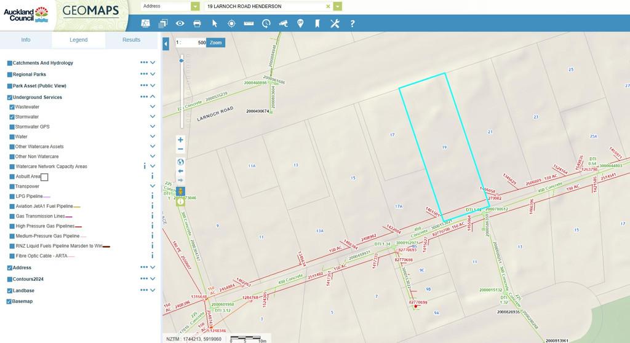The height and width of the screenshot is (343, 630).
Task: Collapse the Underground Services group
Action: pos(153,97)
